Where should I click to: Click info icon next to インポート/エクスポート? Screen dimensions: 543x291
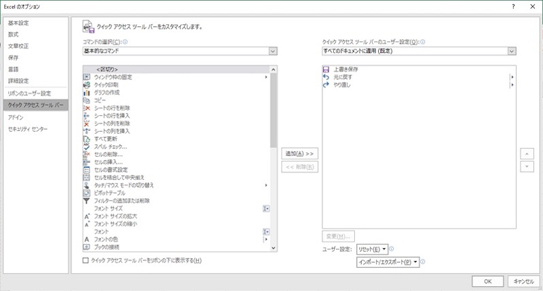tap(422, 262)
